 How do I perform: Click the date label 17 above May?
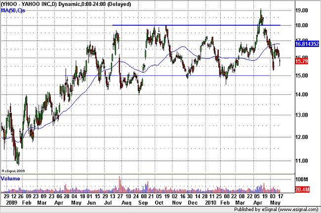[281, 196]
